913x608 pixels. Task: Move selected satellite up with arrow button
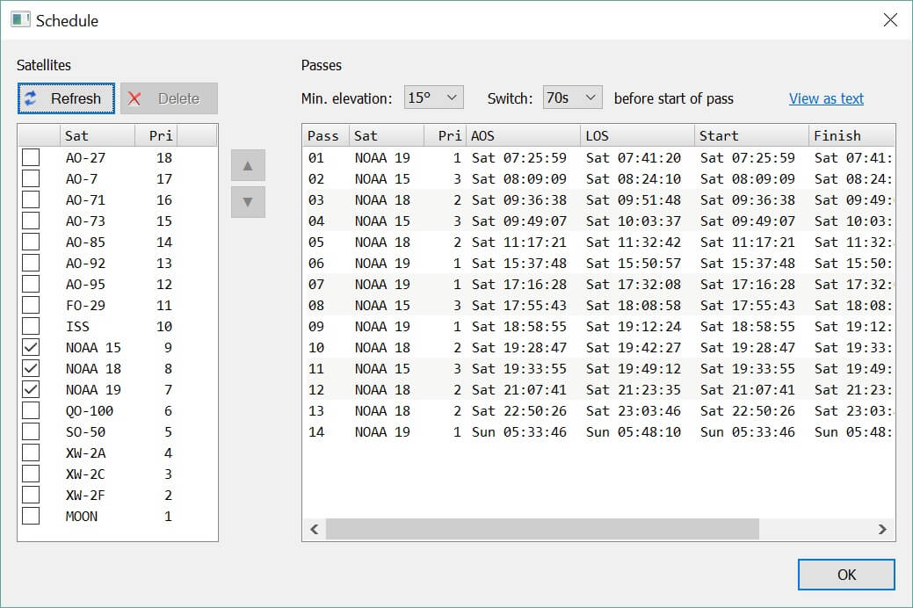pos(249,165)
